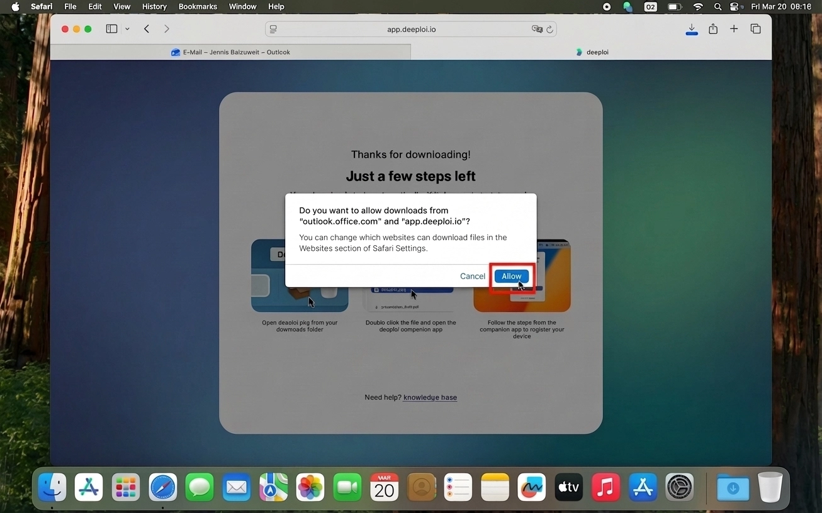Allow downloads from outlook.office.com and app.deeploi.io
The width and height of the screenshot is (822, 513).
[x=510, y=276]
